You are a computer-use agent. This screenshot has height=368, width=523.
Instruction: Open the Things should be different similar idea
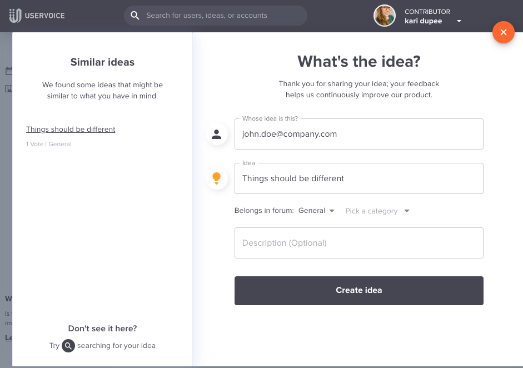point(71,129)
